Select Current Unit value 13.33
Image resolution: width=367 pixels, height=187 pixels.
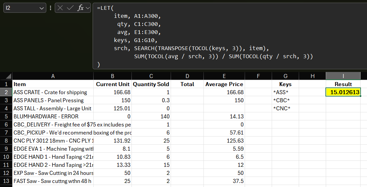click(x=113, y=165)
